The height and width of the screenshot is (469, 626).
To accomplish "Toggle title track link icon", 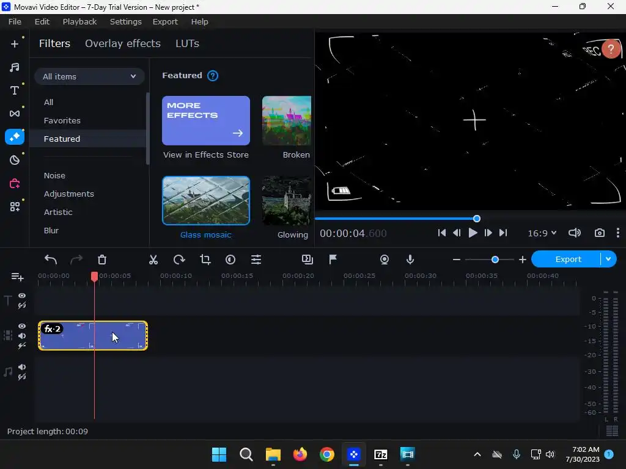I will click(22, 305).
